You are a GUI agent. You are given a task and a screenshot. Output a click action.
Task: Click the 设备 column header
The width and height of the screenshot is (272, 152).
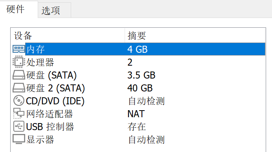[x=68, y=36]
